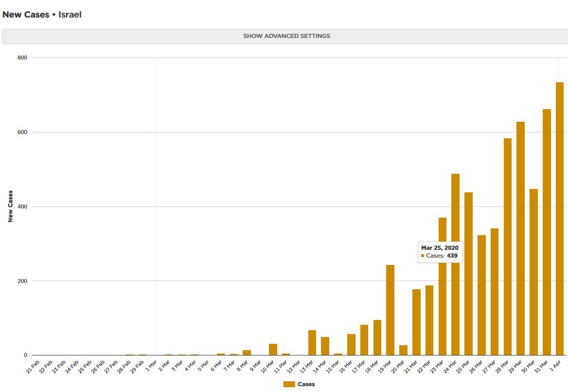Click the '800' y-axis label
The width and height of the screenshot is (568, 392).
coord(22,57)
